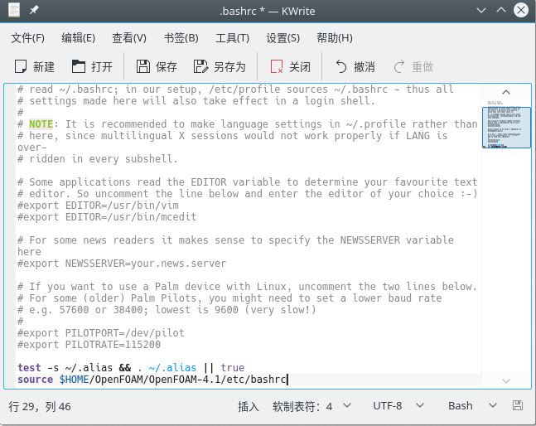The height and width of the screenshot is (426, 536).
Task: Click the 行 29, 列 46 position indicator
Action: pyautogui.click(x=40, y=406)
